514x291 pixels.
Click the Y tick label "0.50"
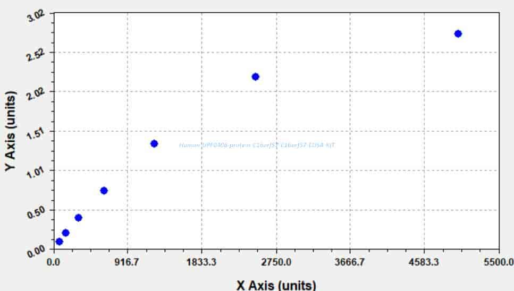(36, 212)
